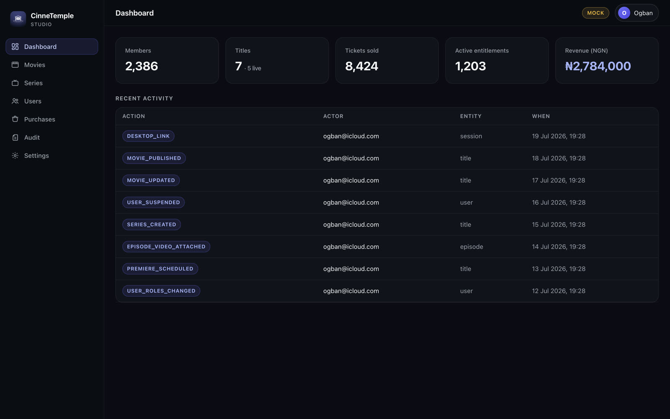Click the title entity in MOVIE_PUBLISHED row

click(x=466, y=158)
